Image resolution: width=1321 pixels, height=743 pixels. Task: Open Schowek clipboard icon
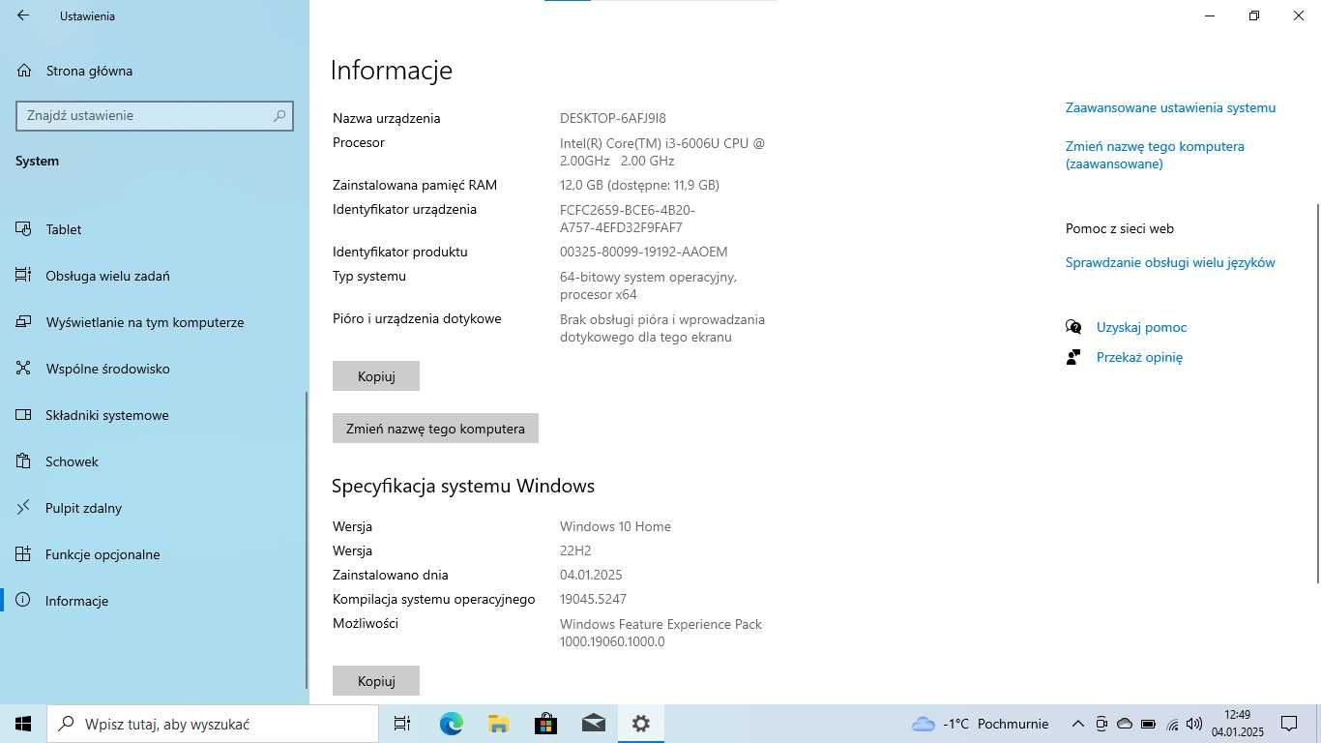tap(24, 461)
